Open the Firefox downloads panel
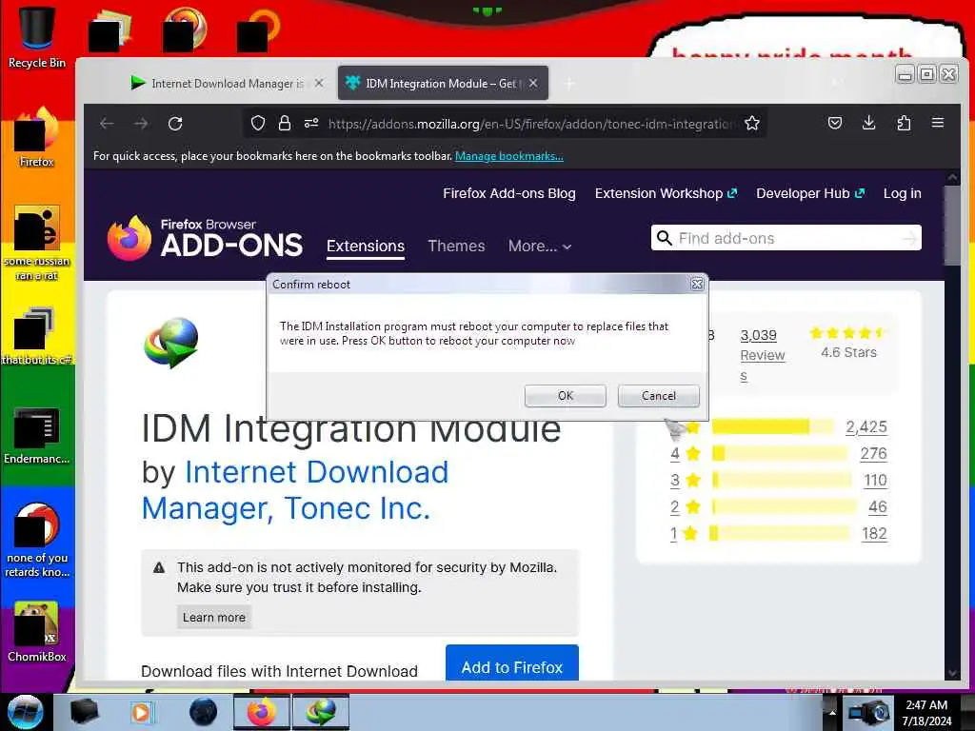Image resolution: width=975 pixels, height=731 pixels. tap(868, 123)
